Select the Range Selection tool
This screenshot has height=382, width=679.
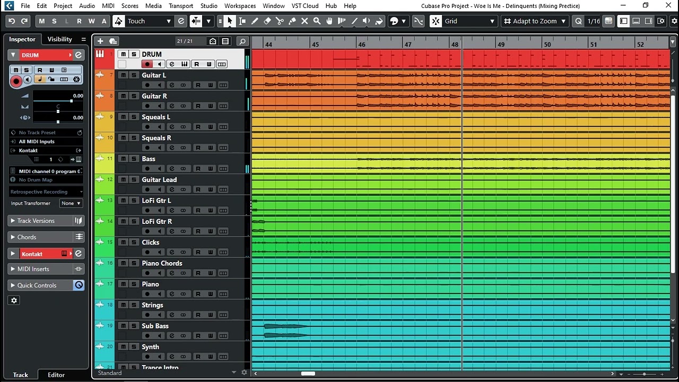pyautogui.click(x=242, y=21)
